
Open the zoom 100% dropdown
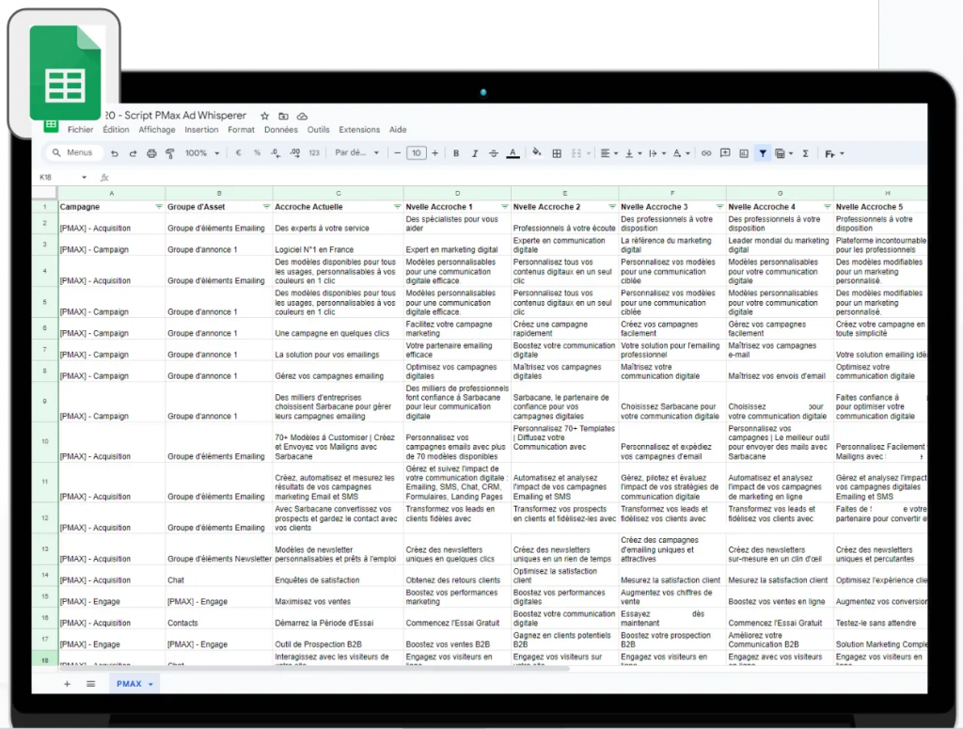pos(202,153)
